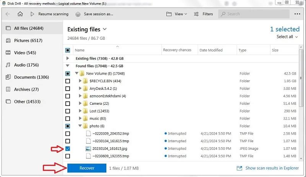Click the Pictures category icon
This screenshot has width=306, height=177.
[x=8, y=41]
